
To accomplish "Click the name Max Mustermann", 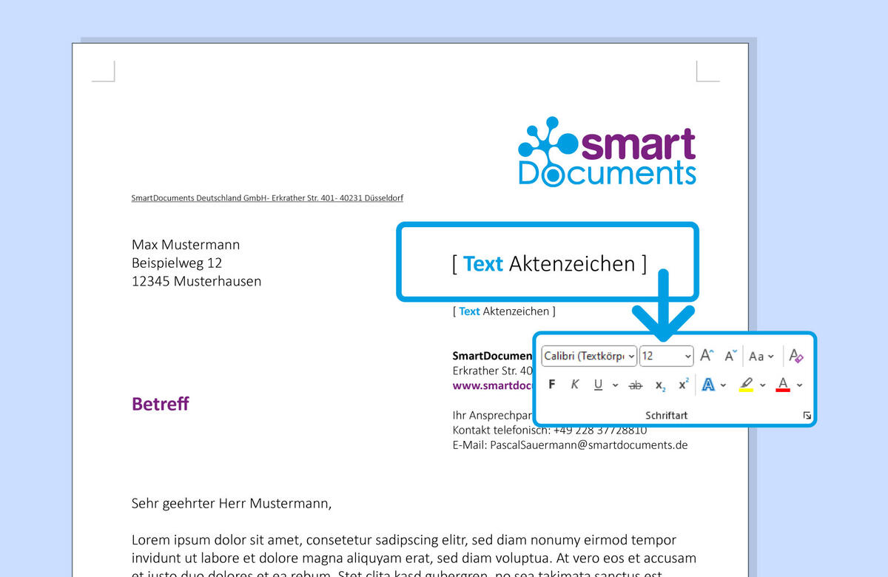I will tap(186, 245).
